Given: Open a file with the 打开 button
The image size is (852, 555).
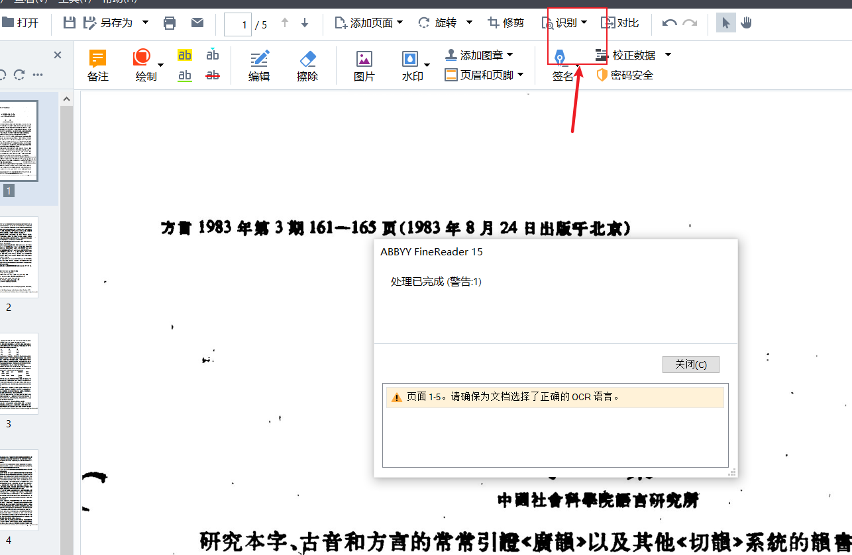Looking at the screenshot, I should click(x=20, y=23).
